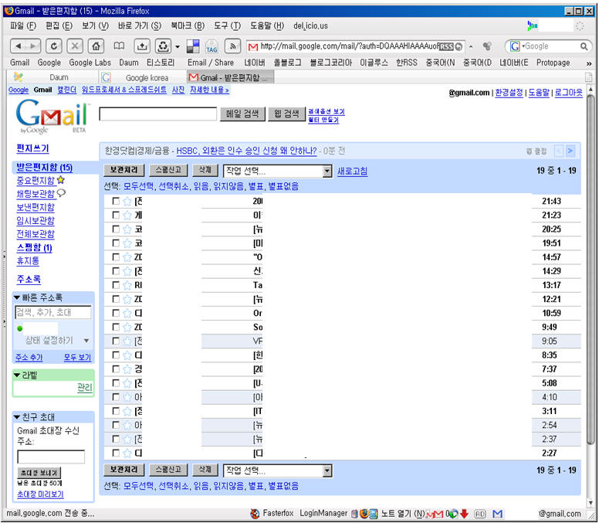Click the bookmarks toolbar overflow chevron

[589, 63]
